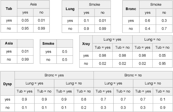
Task: Click the Asia prior table header cell
Action: (x=9, y=43)
